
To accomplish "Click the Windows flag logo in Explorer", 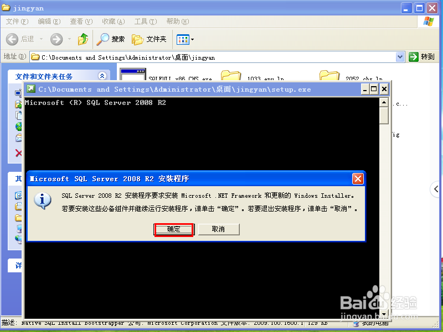I will click(x=428, y=22).
